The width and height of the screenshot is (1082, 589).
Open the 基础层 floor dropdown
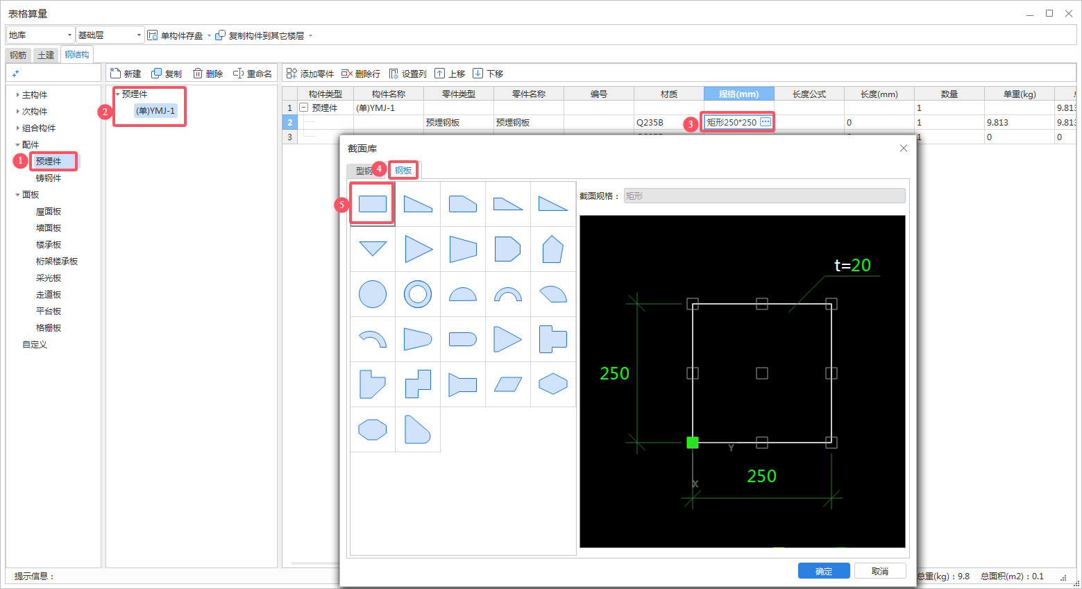(110, 35)
